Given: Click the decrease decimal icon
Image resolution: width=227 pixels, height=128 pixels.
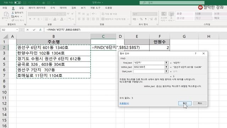Looking at the screenshot, I should [x=155, y=19].
